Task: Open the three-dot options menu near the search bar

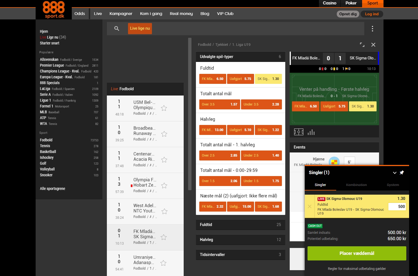Action: (x=372, y=28)
